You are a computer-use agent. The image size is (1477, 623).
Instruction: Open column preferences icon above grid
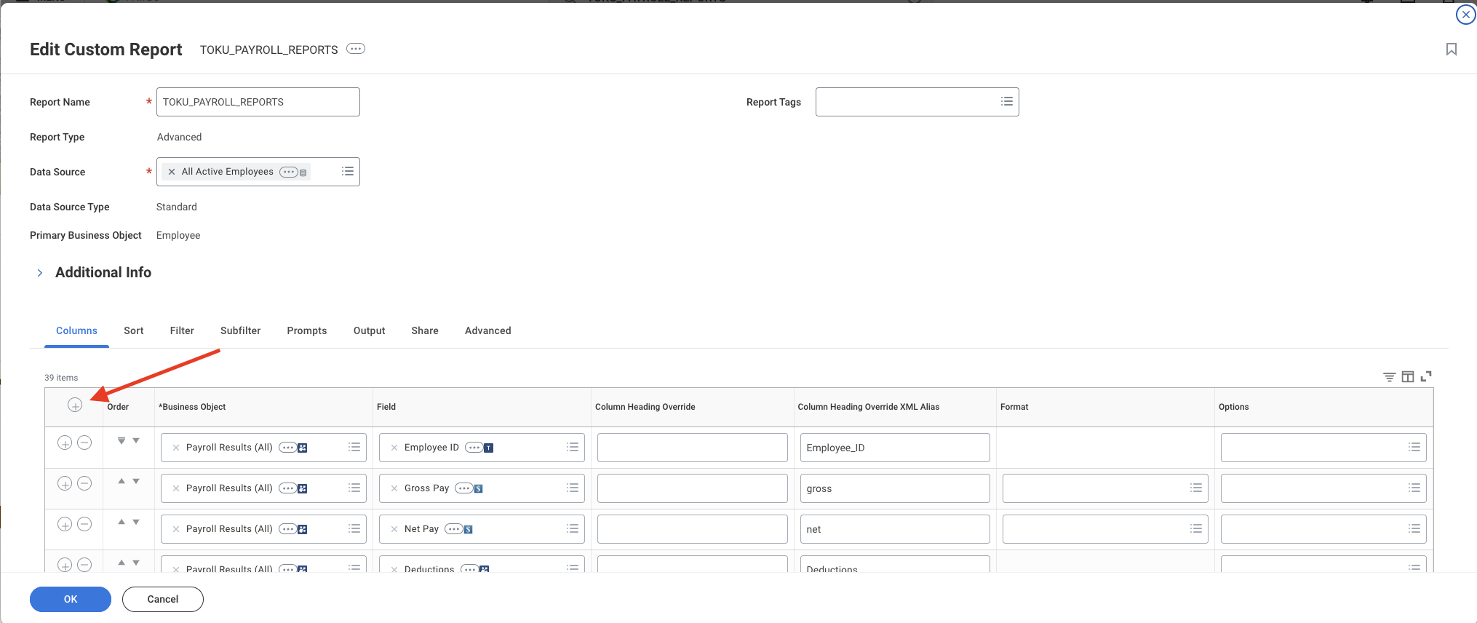click(1408, 376)
